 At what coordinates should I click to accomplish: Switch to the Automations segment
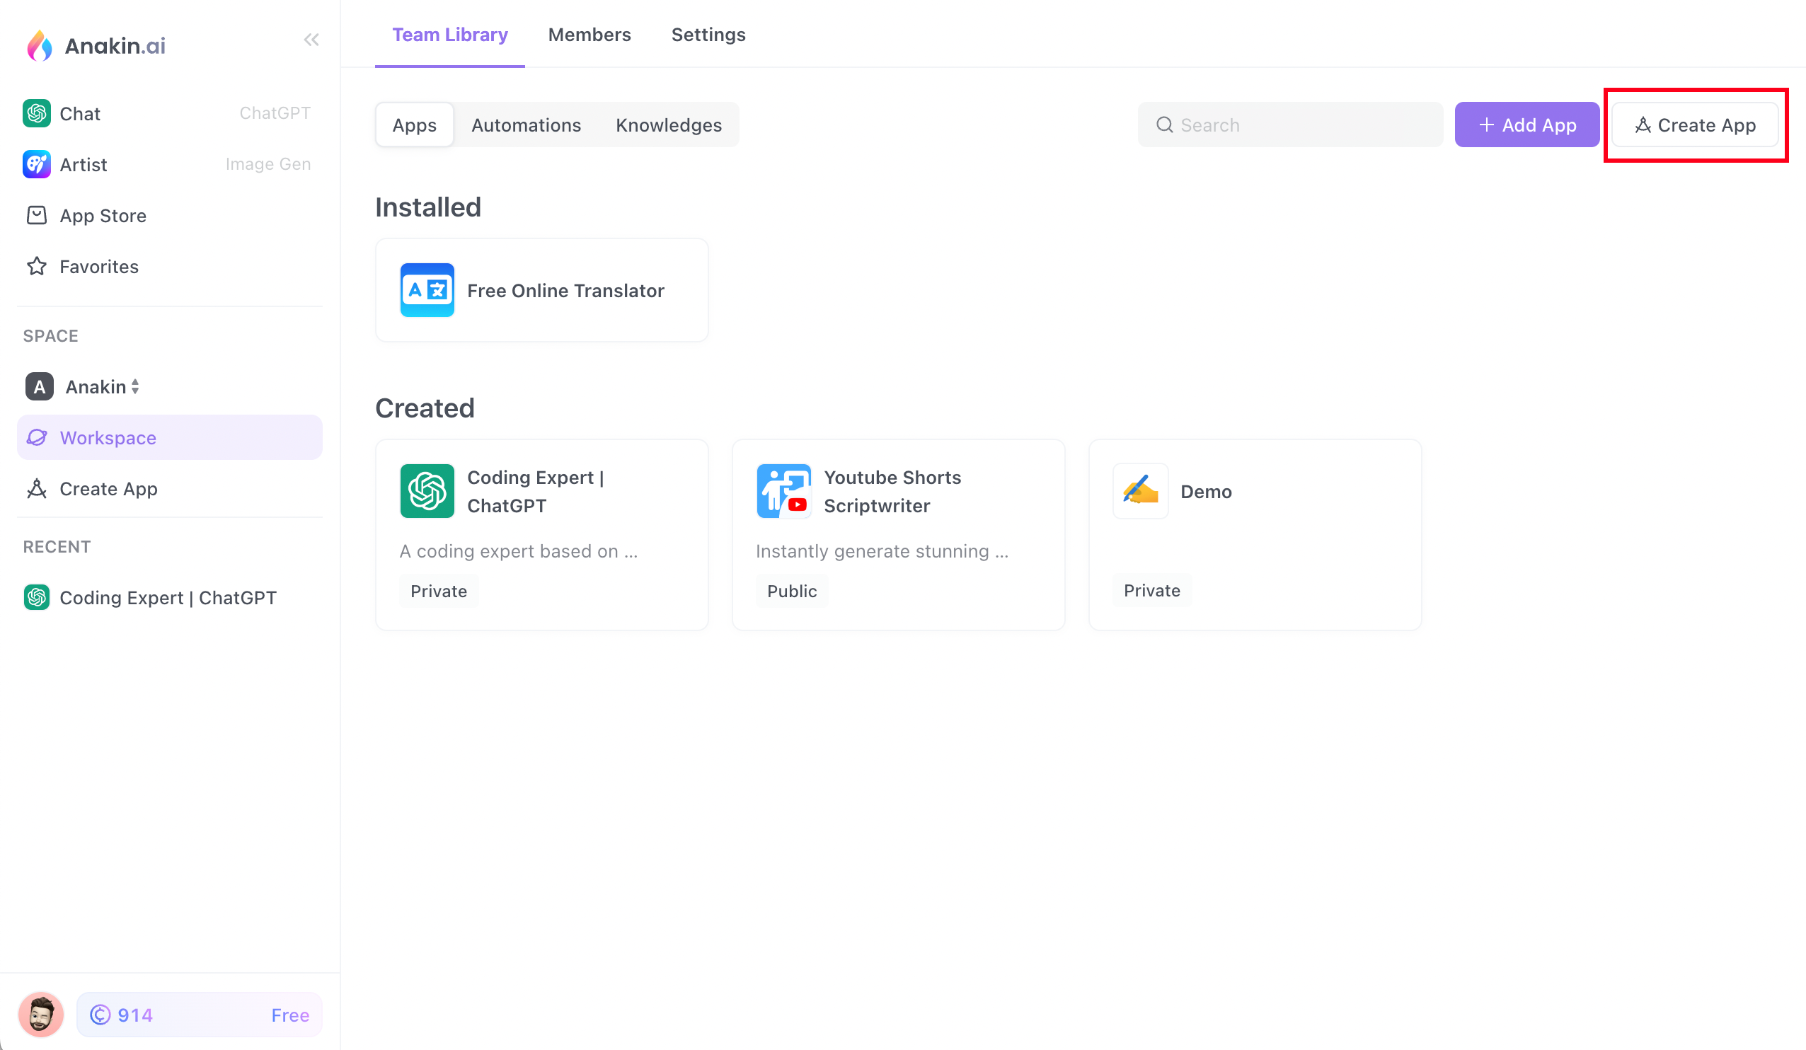tap(526, 125)
